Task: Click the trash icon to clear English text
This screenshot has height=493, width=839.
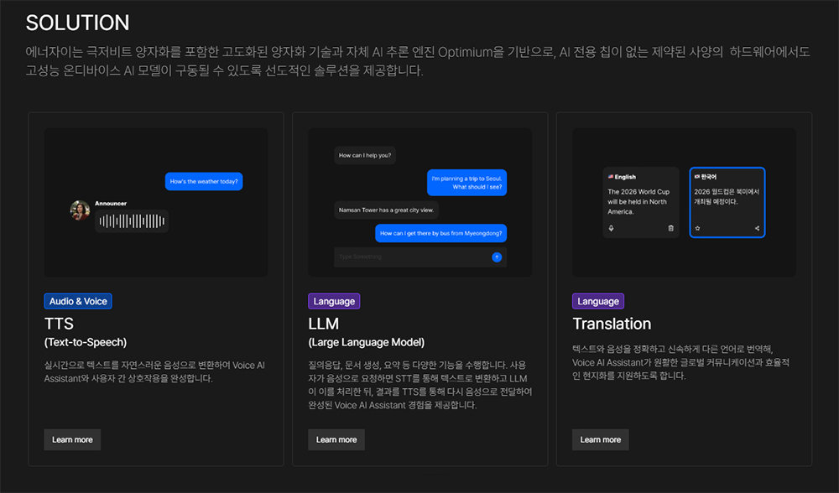Action: click(x=670, y=227)
